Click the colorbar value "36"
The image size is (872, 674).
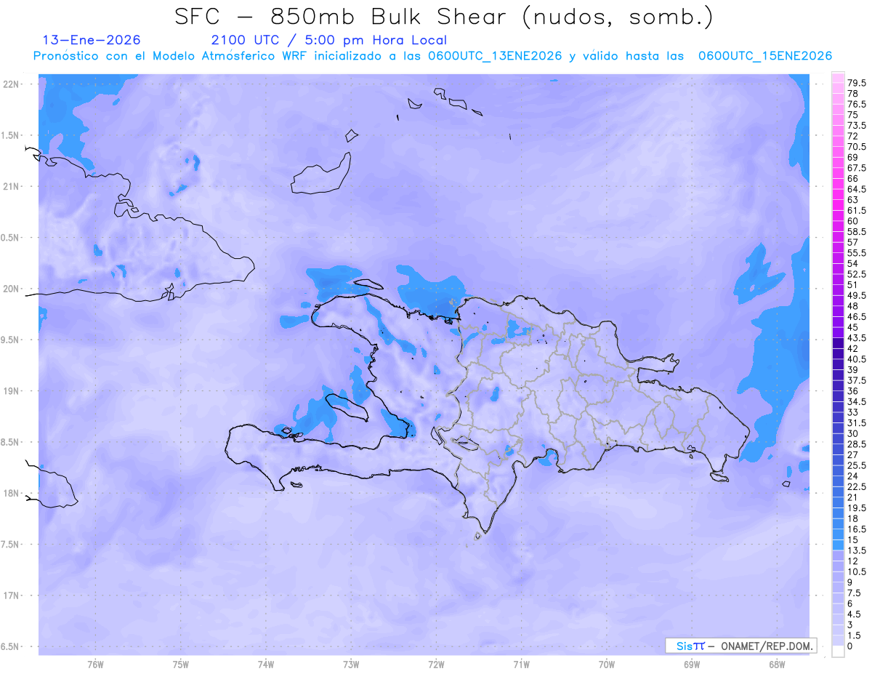(x=853, y=391)
